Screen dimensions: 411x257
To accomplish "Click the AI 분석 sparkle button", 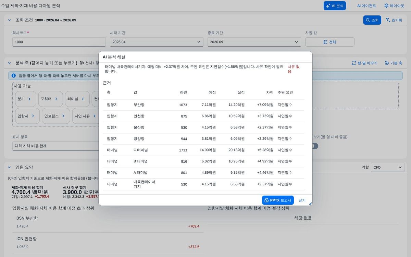I will [335, 6].
